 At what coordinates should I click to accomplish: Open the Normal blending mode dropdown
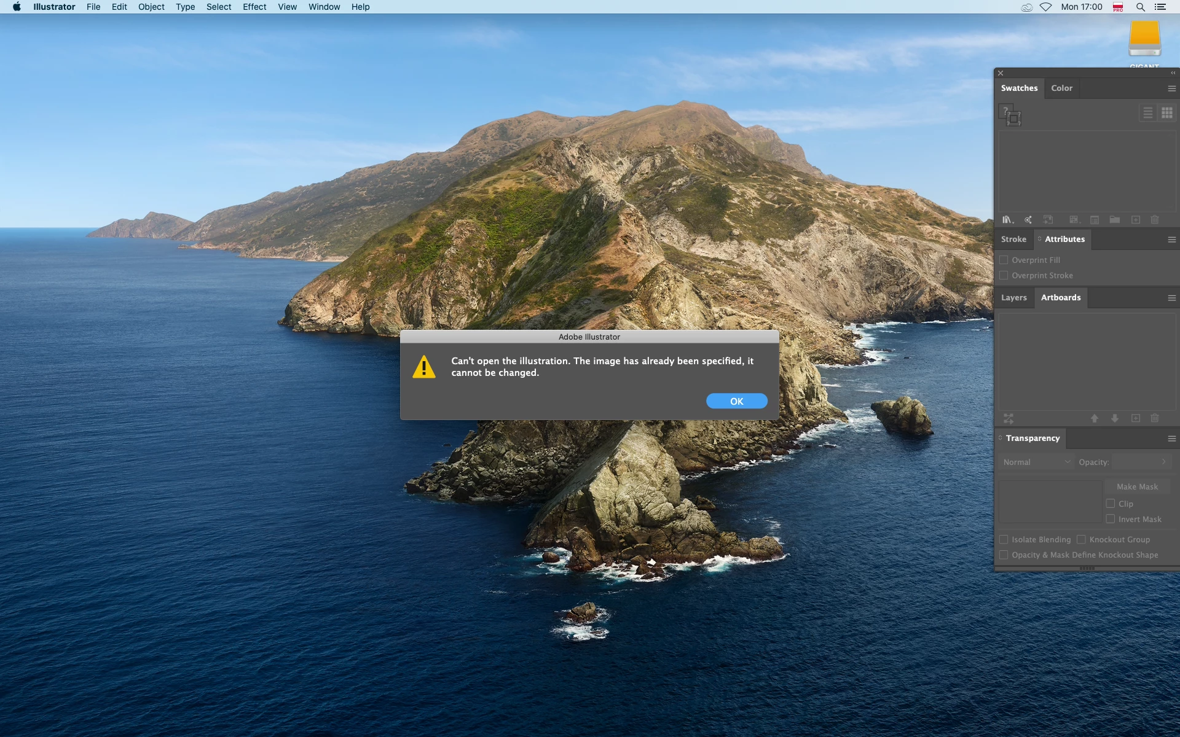(x=1036, y=462)
